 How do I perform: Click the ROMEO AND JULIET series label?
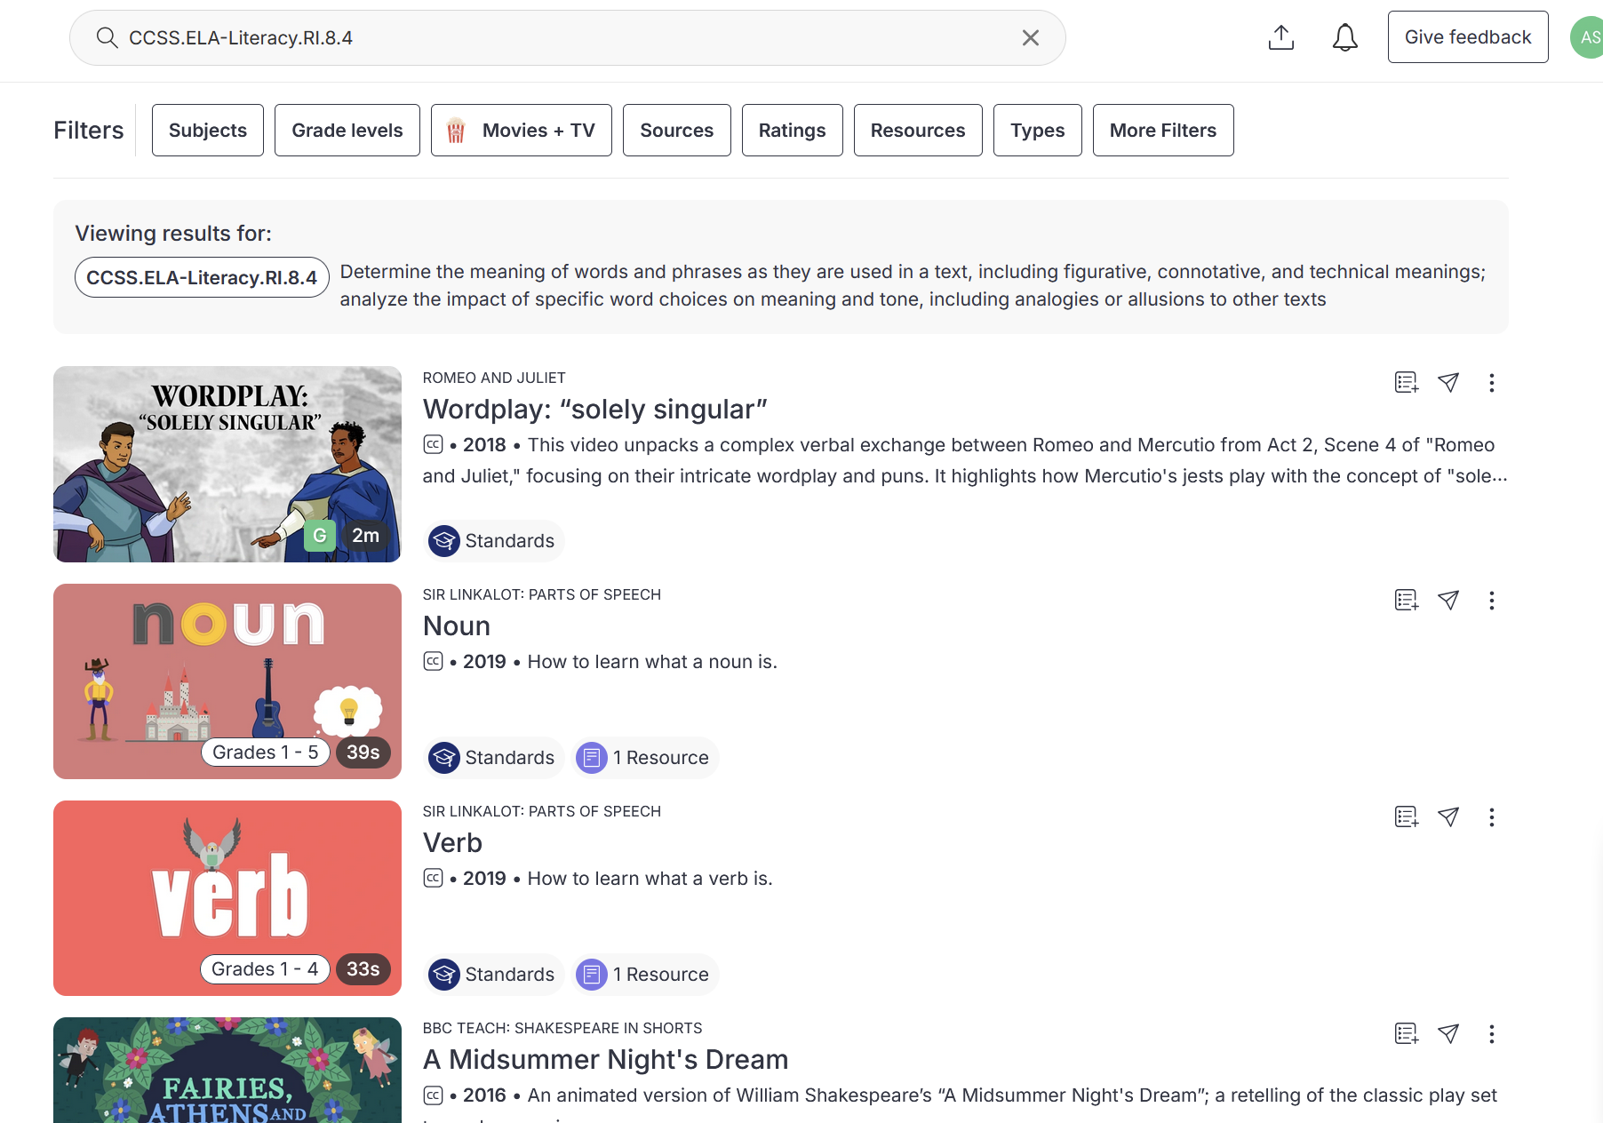click(494, 378)
